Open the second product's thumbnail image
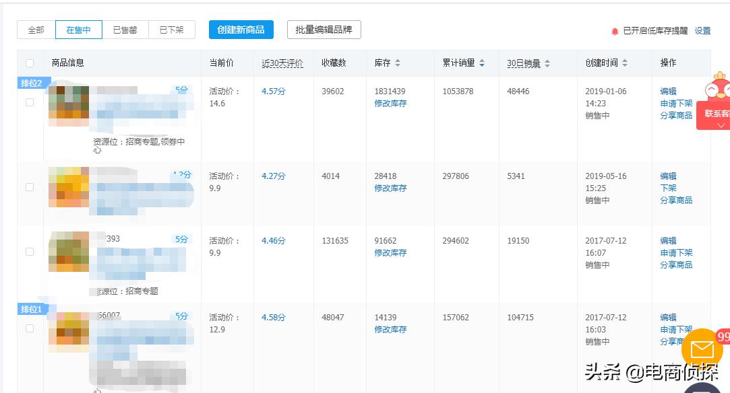This screenshot has height=393, width=730. coord(69,187)
